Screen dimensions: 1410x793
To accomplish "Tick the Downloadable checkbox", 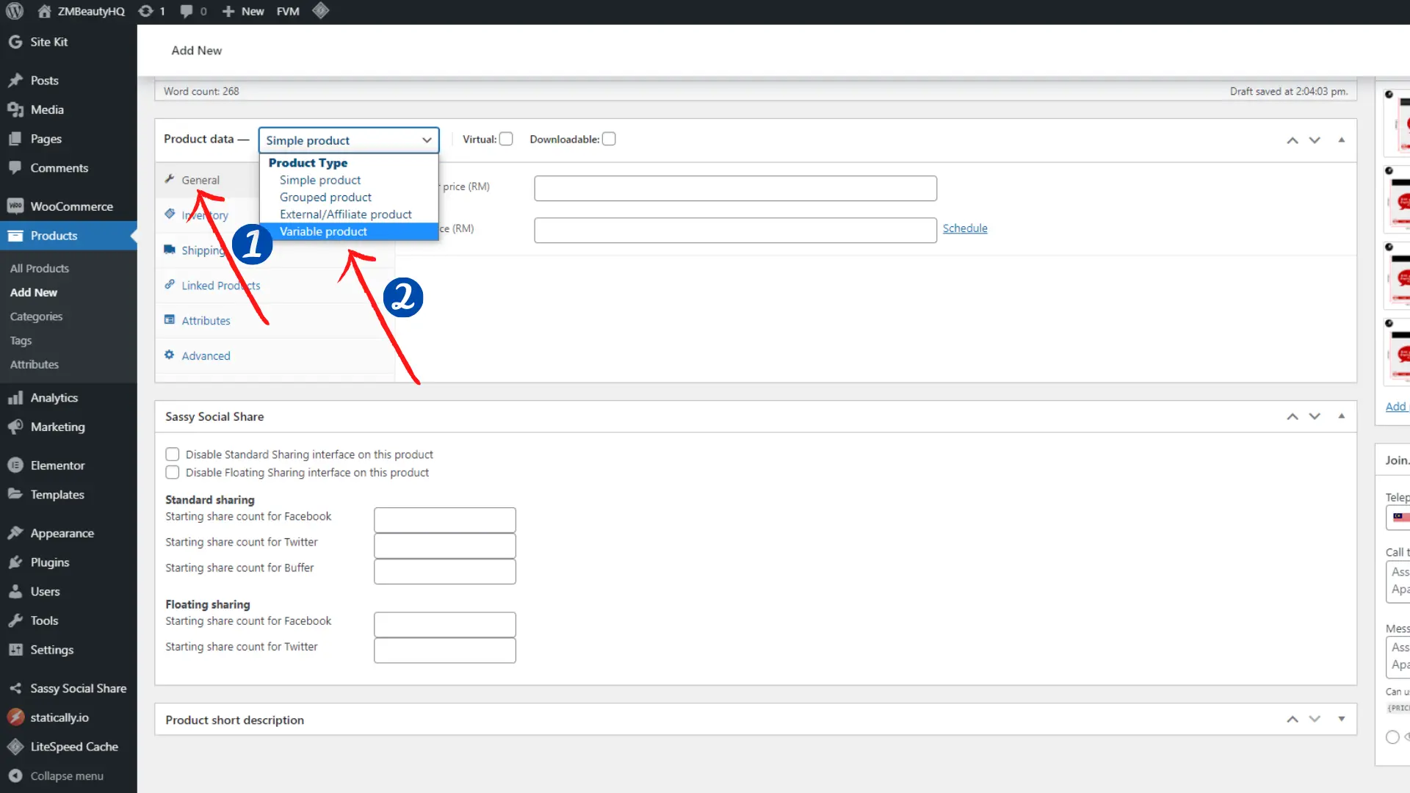I will [x=609, y=139].
